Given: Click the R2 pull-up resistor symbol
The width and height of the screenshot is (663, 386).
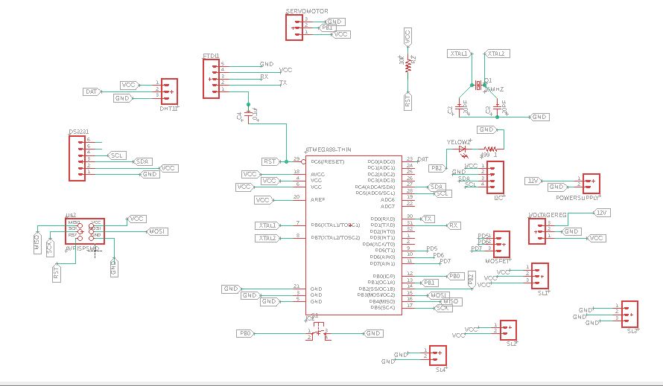Looking at the screenshot, I should [408, 66].
